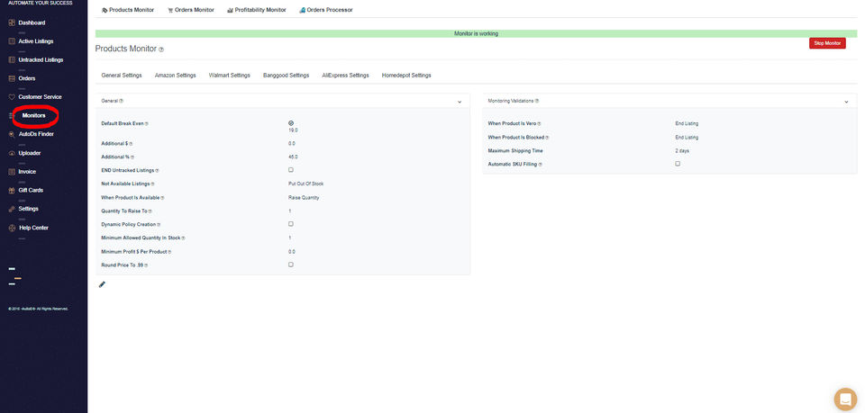Switch to Banggood Settings tab
Viewport: 865px width, 413px height.
[287, 76]
